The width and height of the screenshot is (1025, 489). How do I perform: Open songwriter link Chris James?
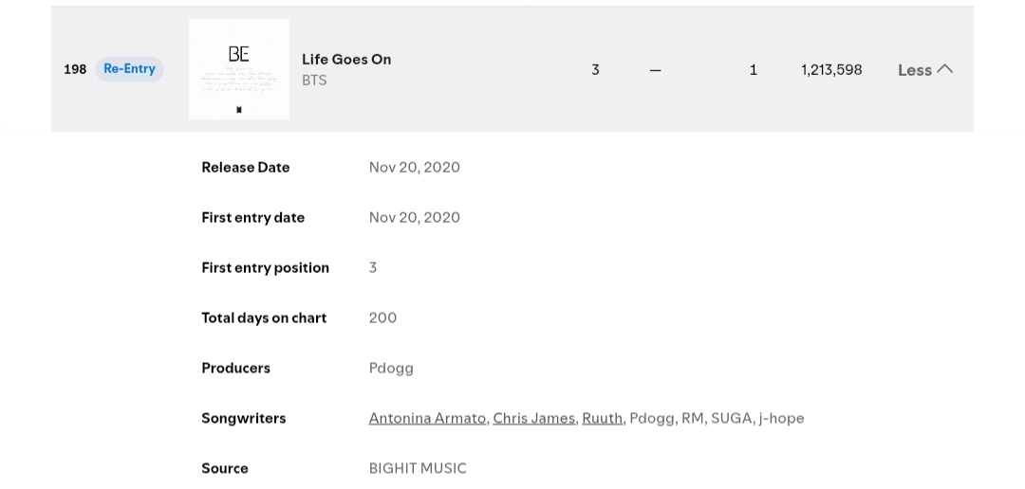point(533,418)
